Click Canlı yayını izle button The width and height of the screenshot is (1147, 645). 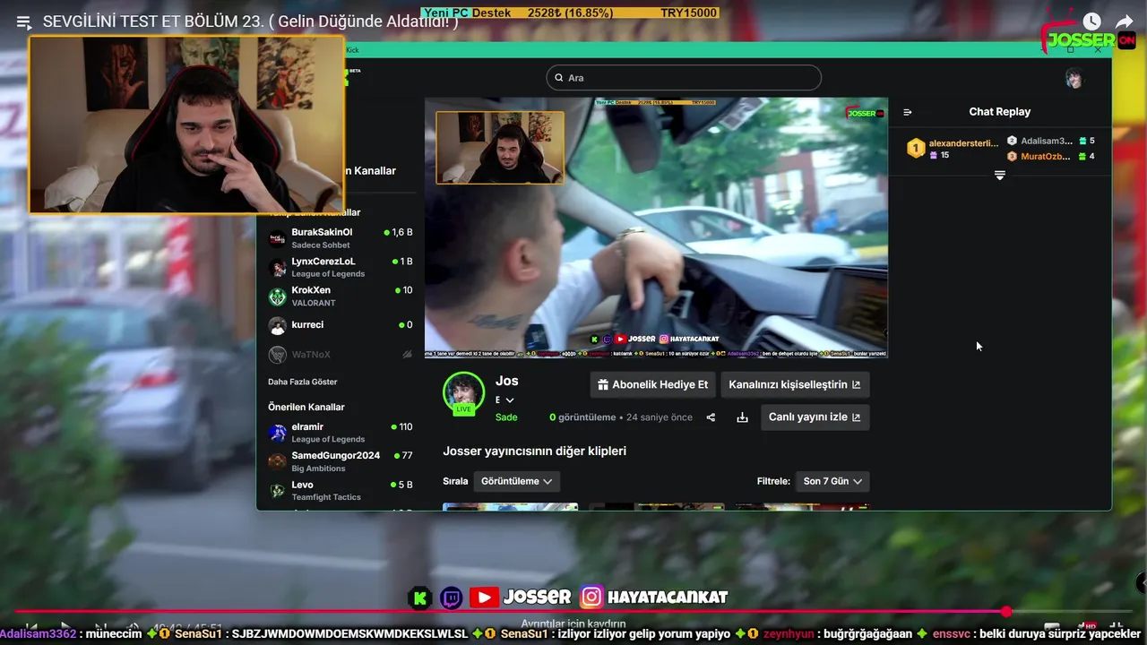[815, 417]
